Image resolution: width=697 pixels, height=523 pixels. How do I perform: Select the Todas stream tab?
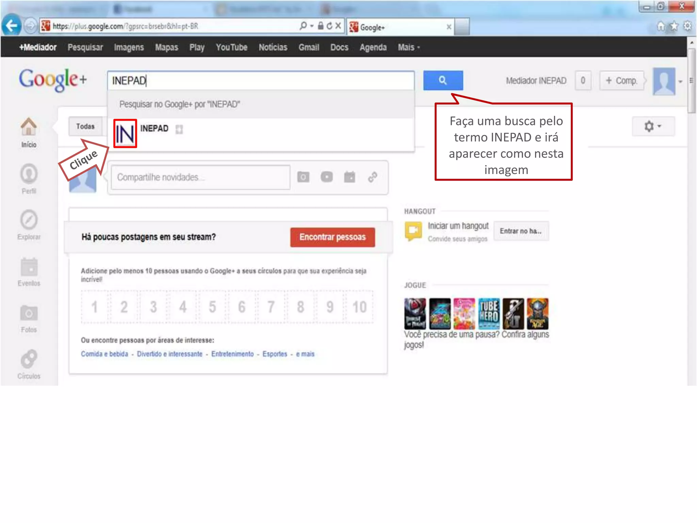(x=85, y=126)
